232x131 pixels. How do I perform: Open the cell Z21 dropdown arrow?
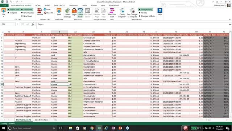pyautogui.click(x=69, y=84)
